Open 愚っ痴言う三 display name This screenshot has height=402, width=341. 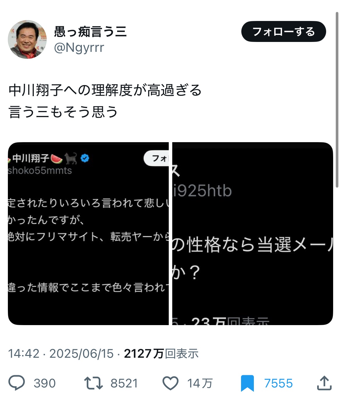90,31
